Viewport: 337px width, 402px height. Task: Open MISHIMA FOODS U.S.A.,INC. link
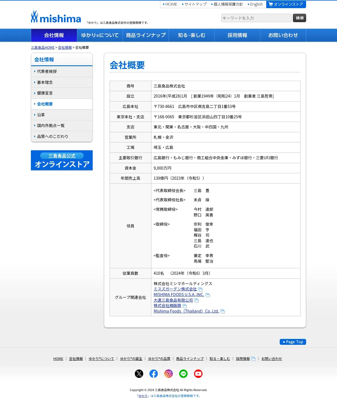pyautogui.click(x=179, y=295)
